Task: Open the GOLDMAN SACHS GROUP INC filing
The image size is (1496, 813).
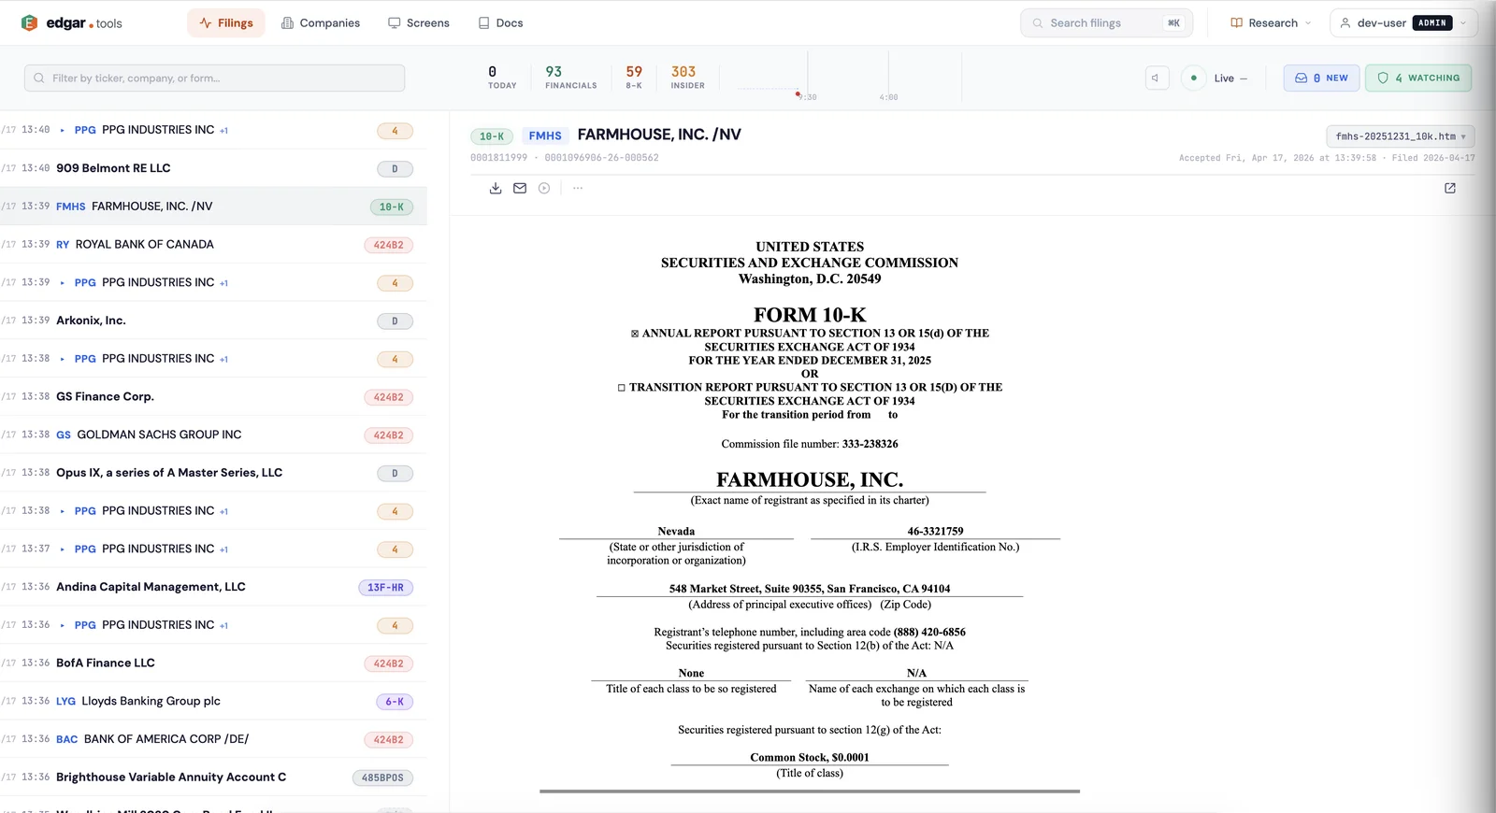Action: click(213, 435)
